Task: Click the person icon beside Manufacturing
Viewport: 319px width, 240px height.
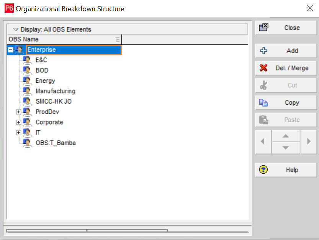Action: (x=27, y=91)
